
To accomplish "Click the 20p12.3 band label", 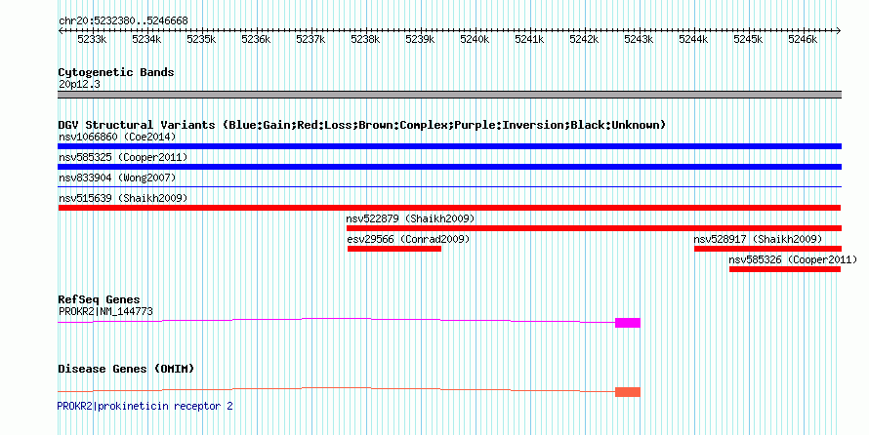I will pos(79,84).
